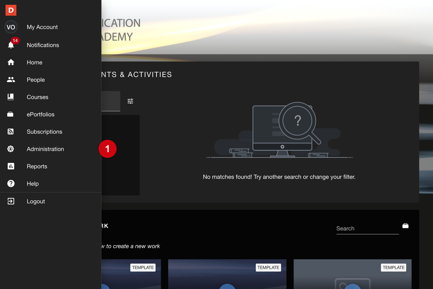Open the VO user avatar
Image resolution: width=433 pixels, height=289 pixels.
click(x=11, y=27)
